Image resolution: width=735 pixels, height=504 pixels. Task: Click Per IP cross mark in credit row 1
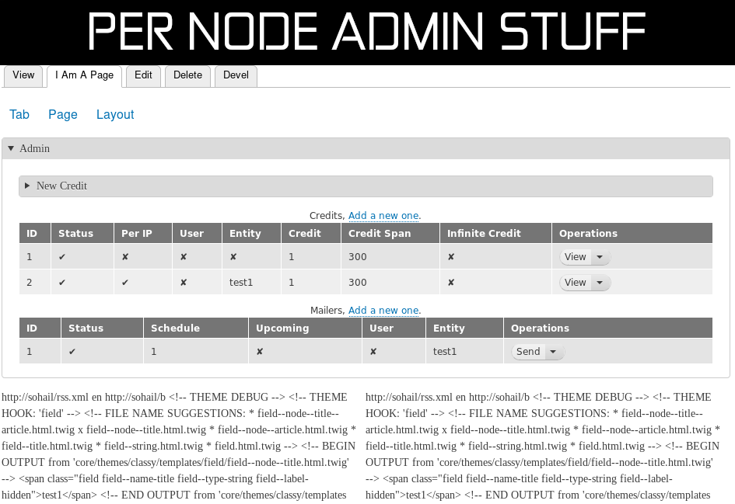[x=124, y=257]
